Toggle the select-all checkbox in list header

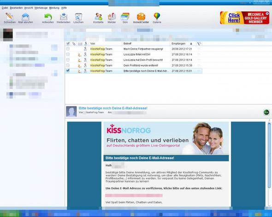68,44
